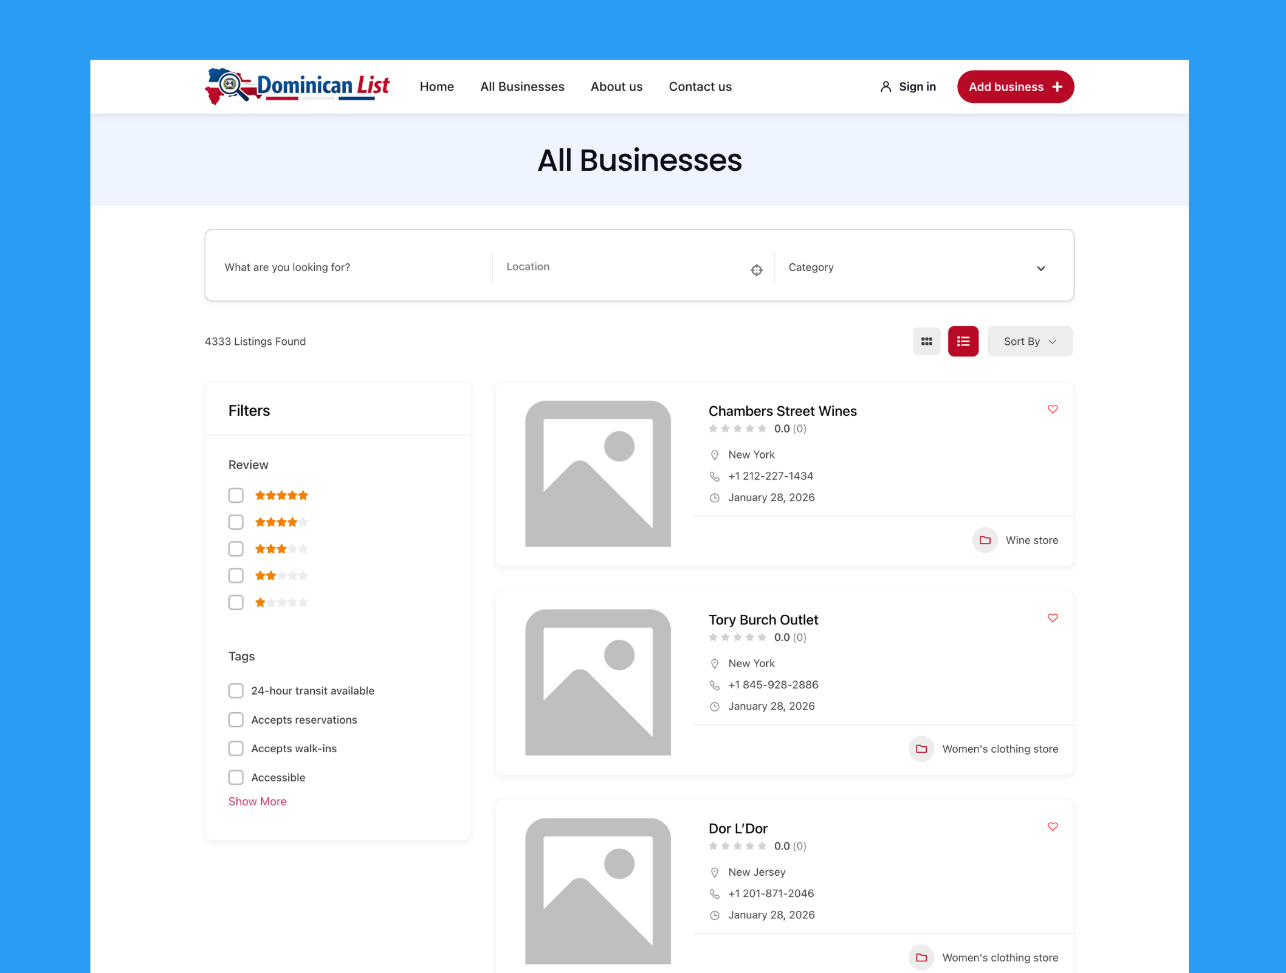Click heart icon on Tory Burch Outlet
The width and height of the screenshot is (1286, 973).
tap(1053, 618)
